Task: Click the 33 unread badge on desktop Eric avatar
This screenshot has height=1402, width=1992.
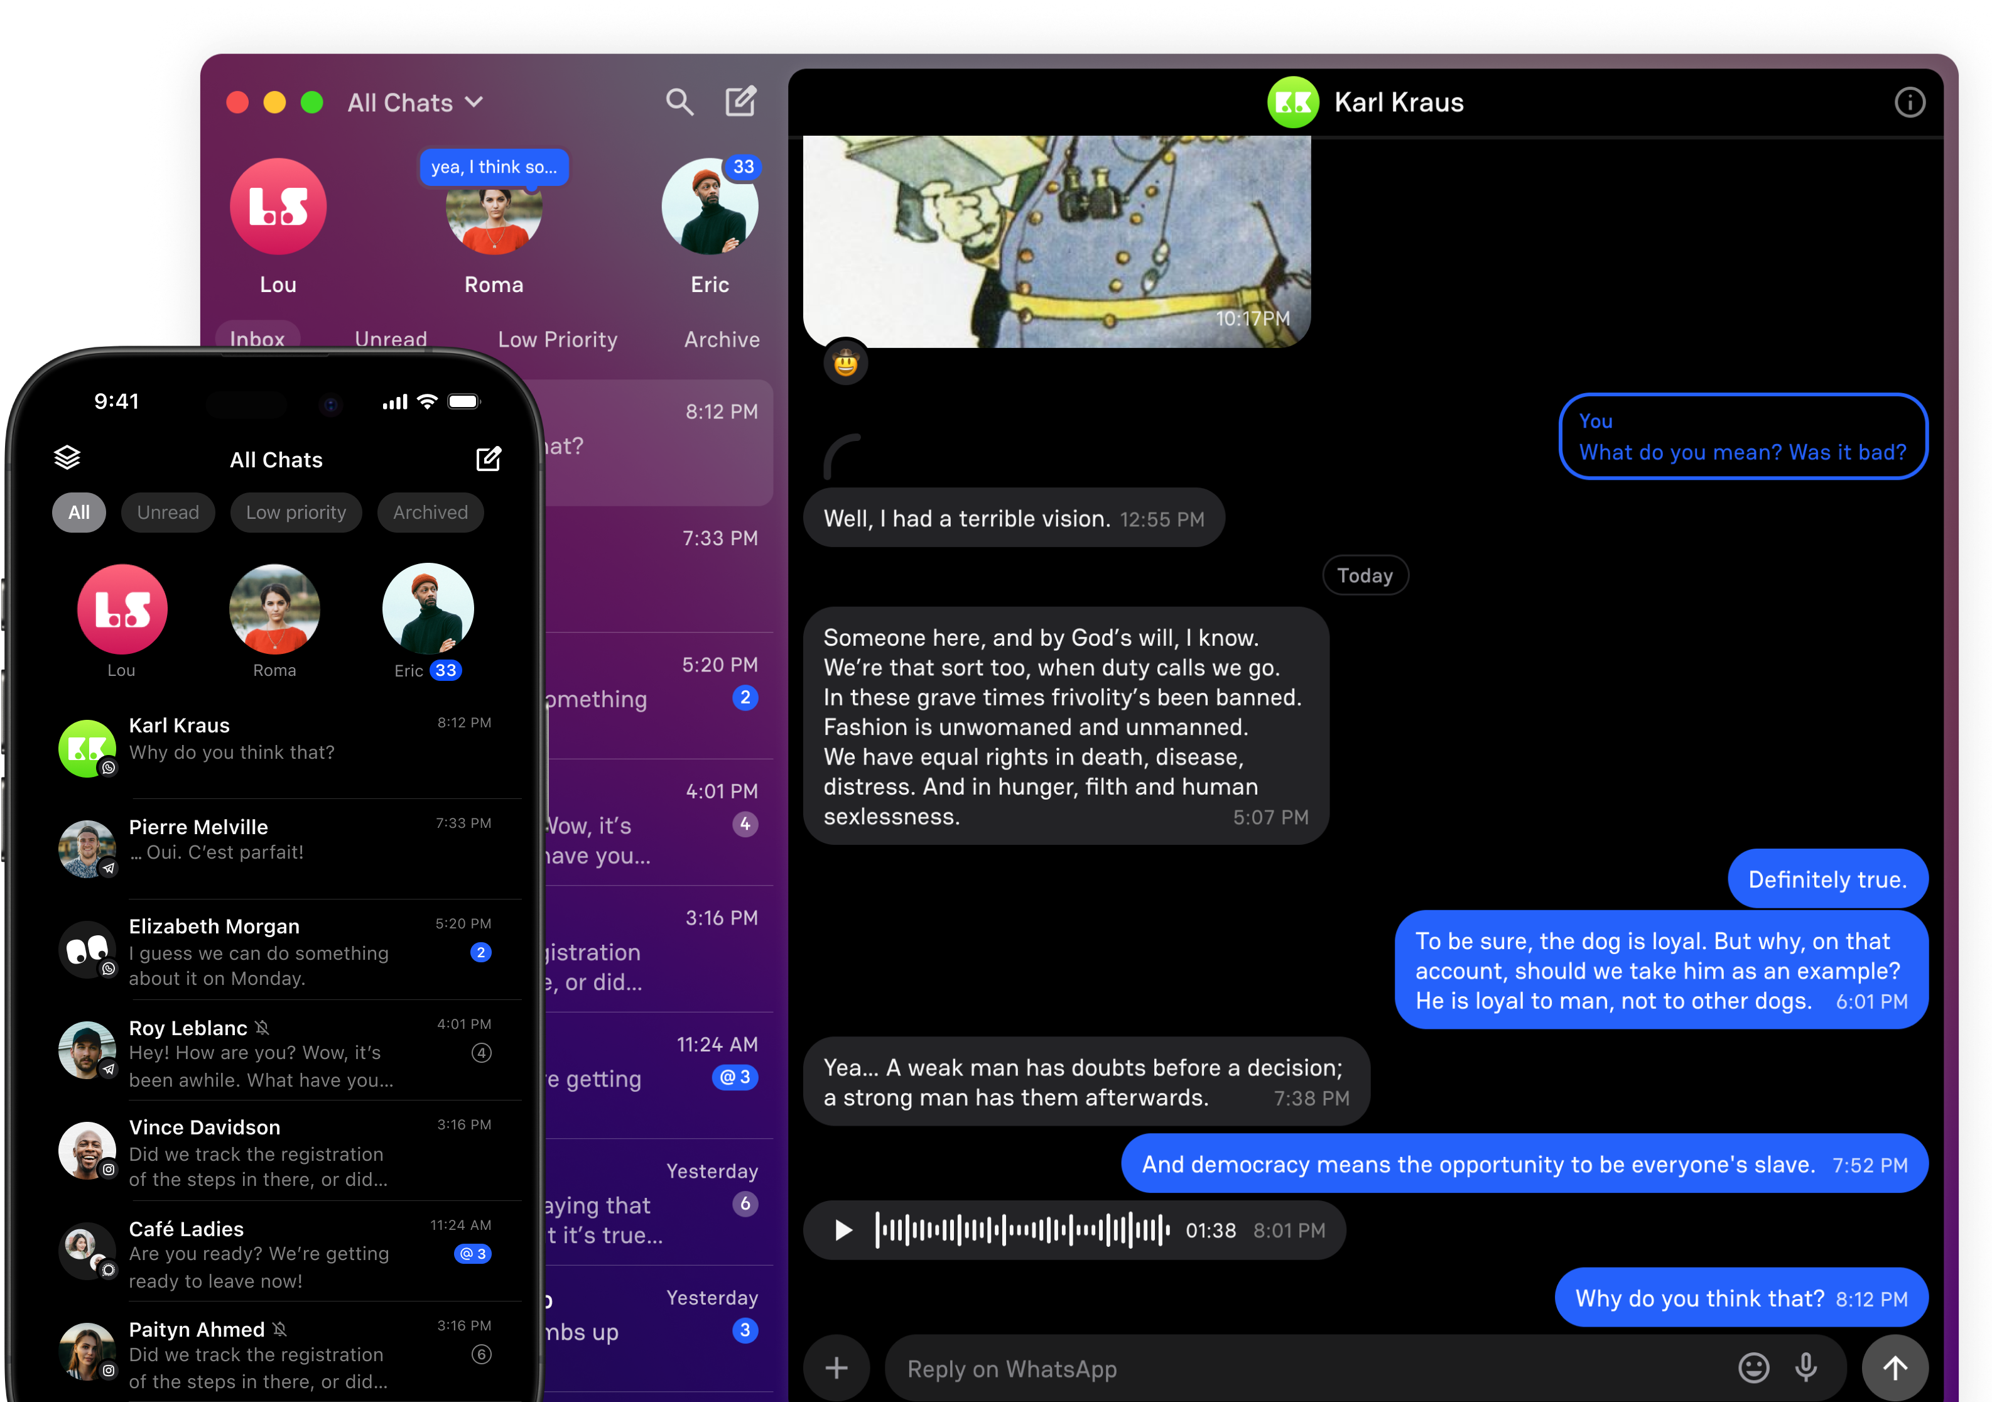Action: (x=743, y=166)
